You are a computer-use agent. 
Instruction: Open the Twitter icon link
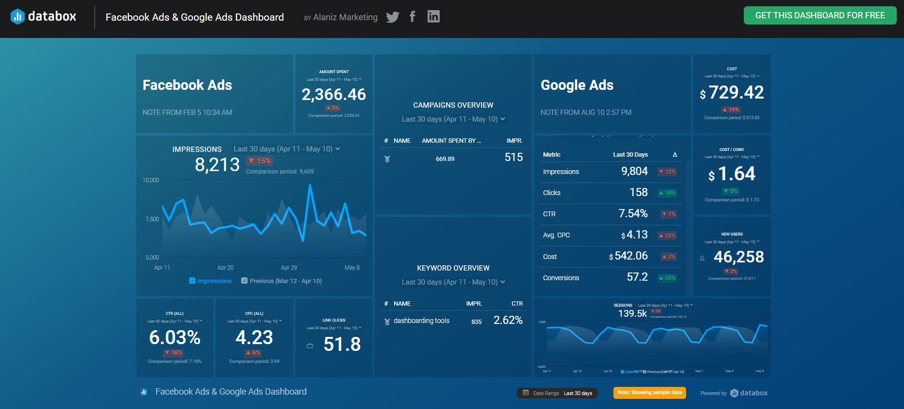pyautogui.click(x=393, y=17)
